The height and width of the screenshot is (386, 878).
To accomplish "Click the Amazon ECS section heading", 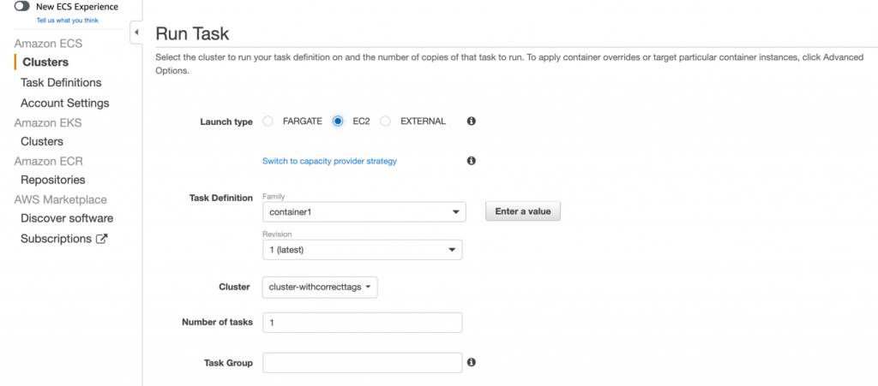I will pyautogui.click(x=48, y=44).
